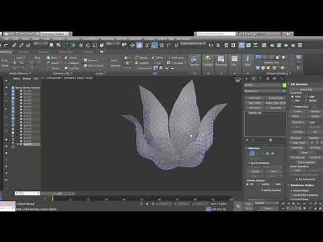
Task: Toggle the Use NURMS Subdivision checkbox
Action: 291,195
